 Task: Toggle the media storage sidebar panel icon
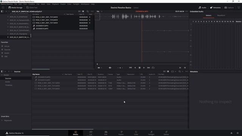[2, 11]
